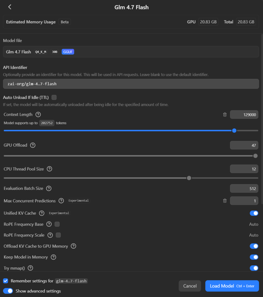Uncheck Remember settings for glm-4.7-flash
This screenshot has height=297, width=263.
[x=6, y=281]
